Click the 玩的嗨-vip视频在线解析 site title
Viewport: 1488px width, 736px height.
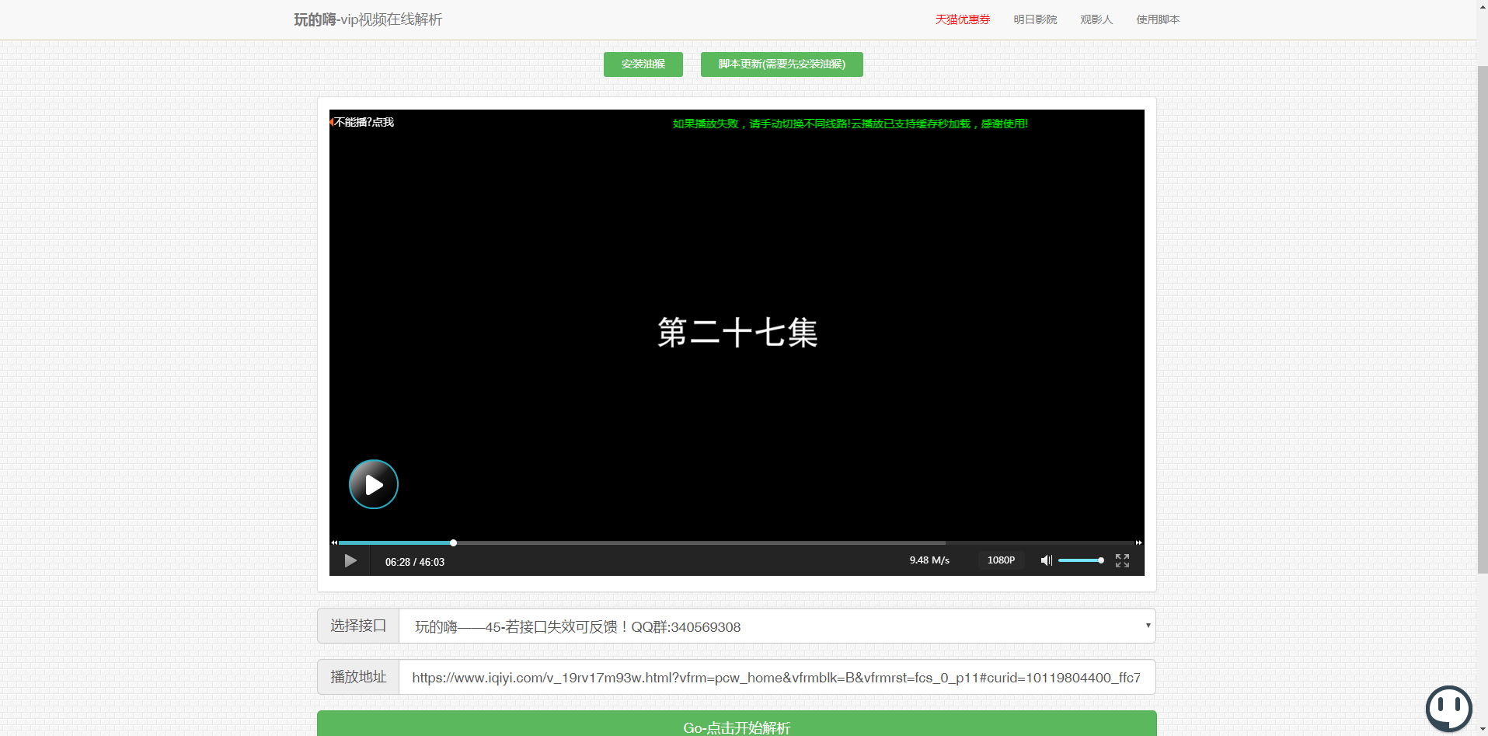(368, 19)
